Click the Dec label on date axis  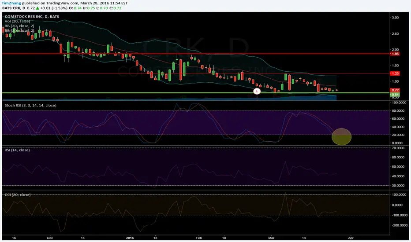click(50, 238)
